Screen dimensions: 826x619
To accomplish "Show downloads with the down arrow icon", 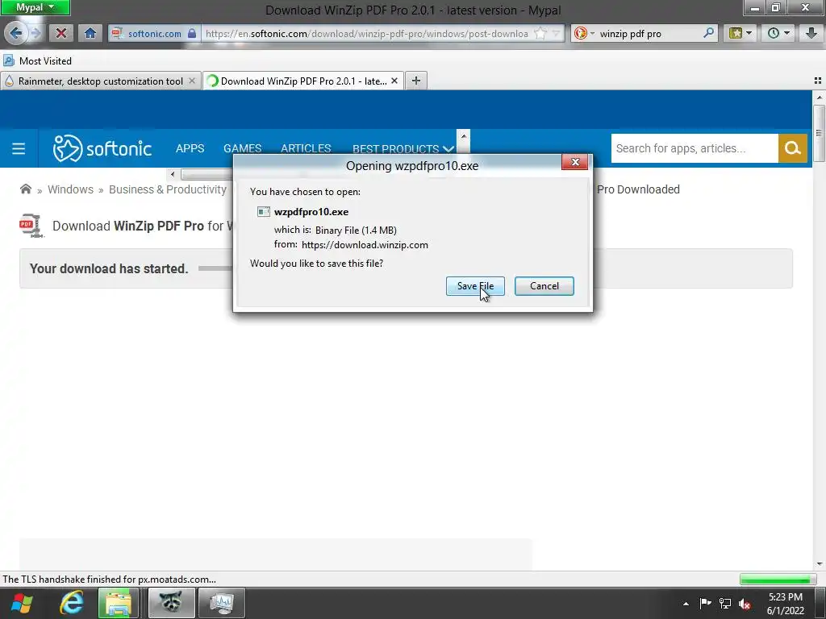I will (811, 34).
